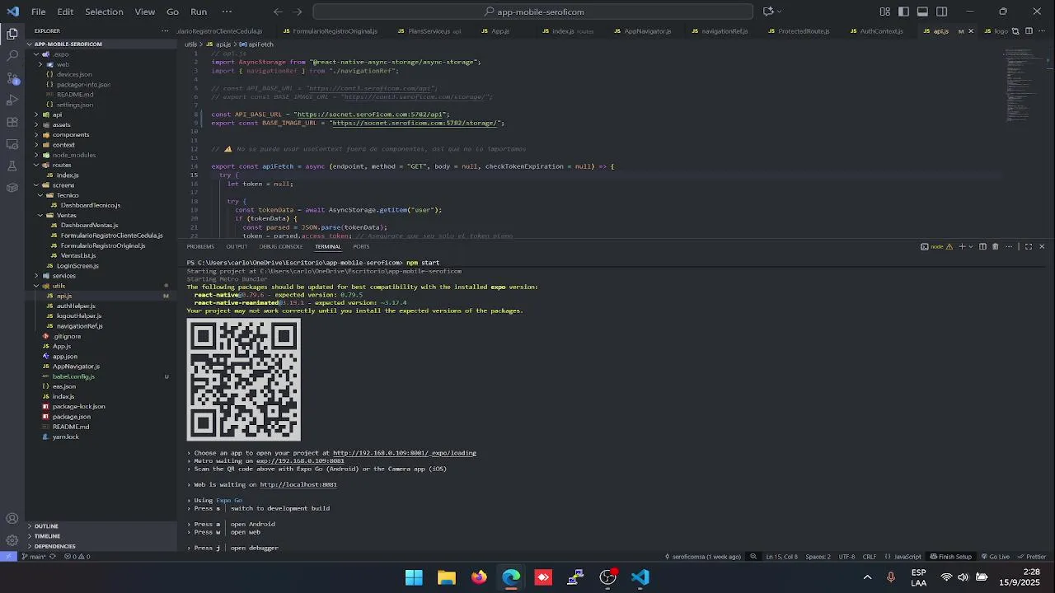Open File Explorer from the taskbar
Image resolution: width=1055 pixels, height=593 pixels.
(447, 577)
